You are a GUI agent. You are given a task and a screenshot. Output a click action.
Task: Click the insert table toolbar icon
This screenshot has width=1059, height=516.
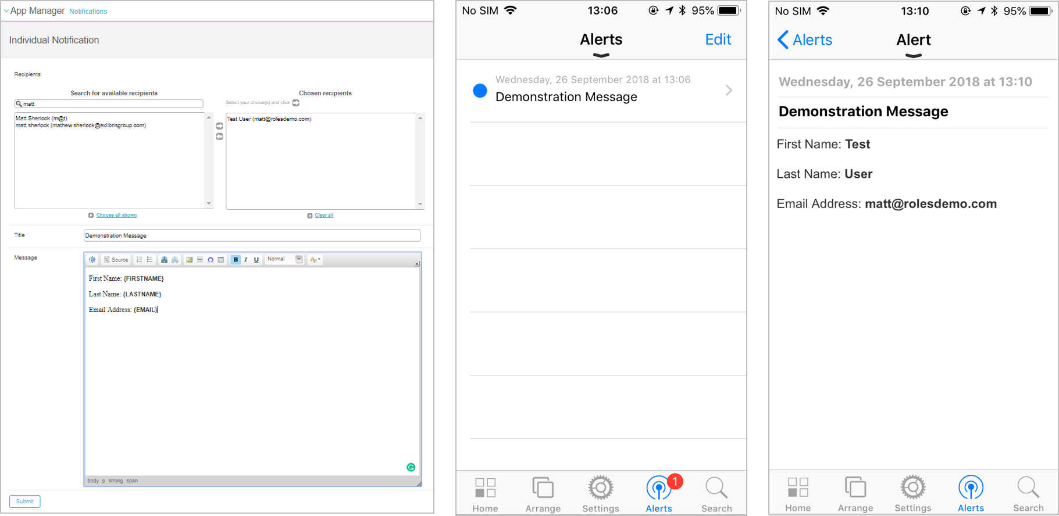pos(221,260)
